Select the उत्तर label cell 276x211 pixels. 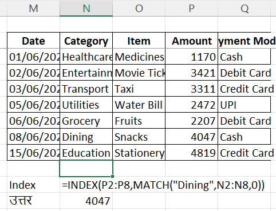[33, 201]
